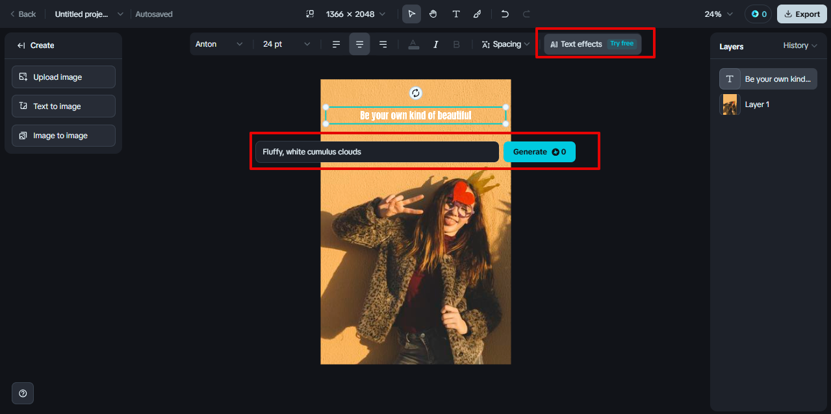Select Layer 1 in Layers panel
The image size is (831, 414).
[768, 104]
